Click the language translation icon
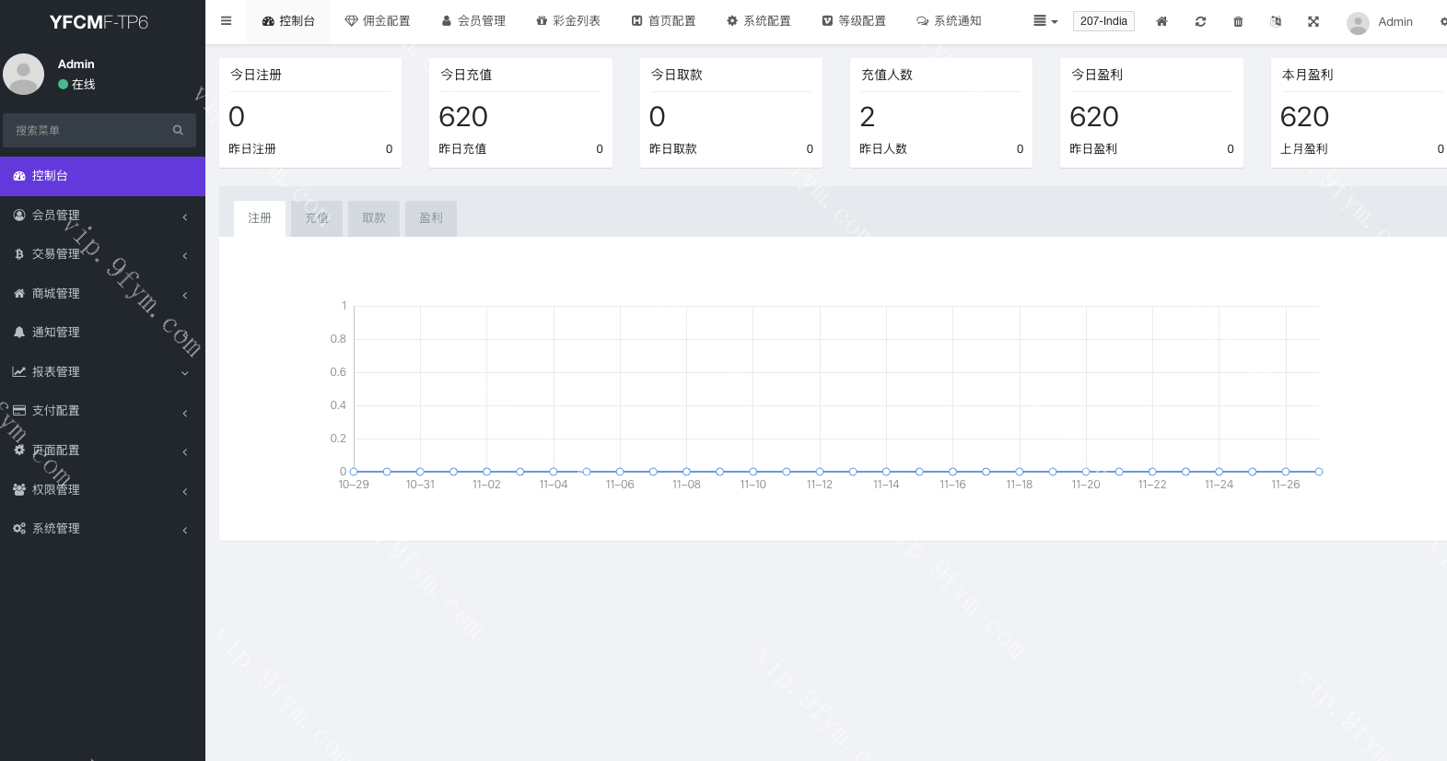Screen dimensions: 1447x761 (1276, 21)
